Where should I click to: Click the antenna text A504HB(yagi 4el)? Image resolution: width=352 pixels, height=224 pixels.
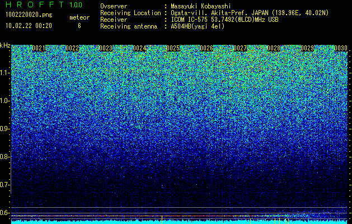[198, 26]
